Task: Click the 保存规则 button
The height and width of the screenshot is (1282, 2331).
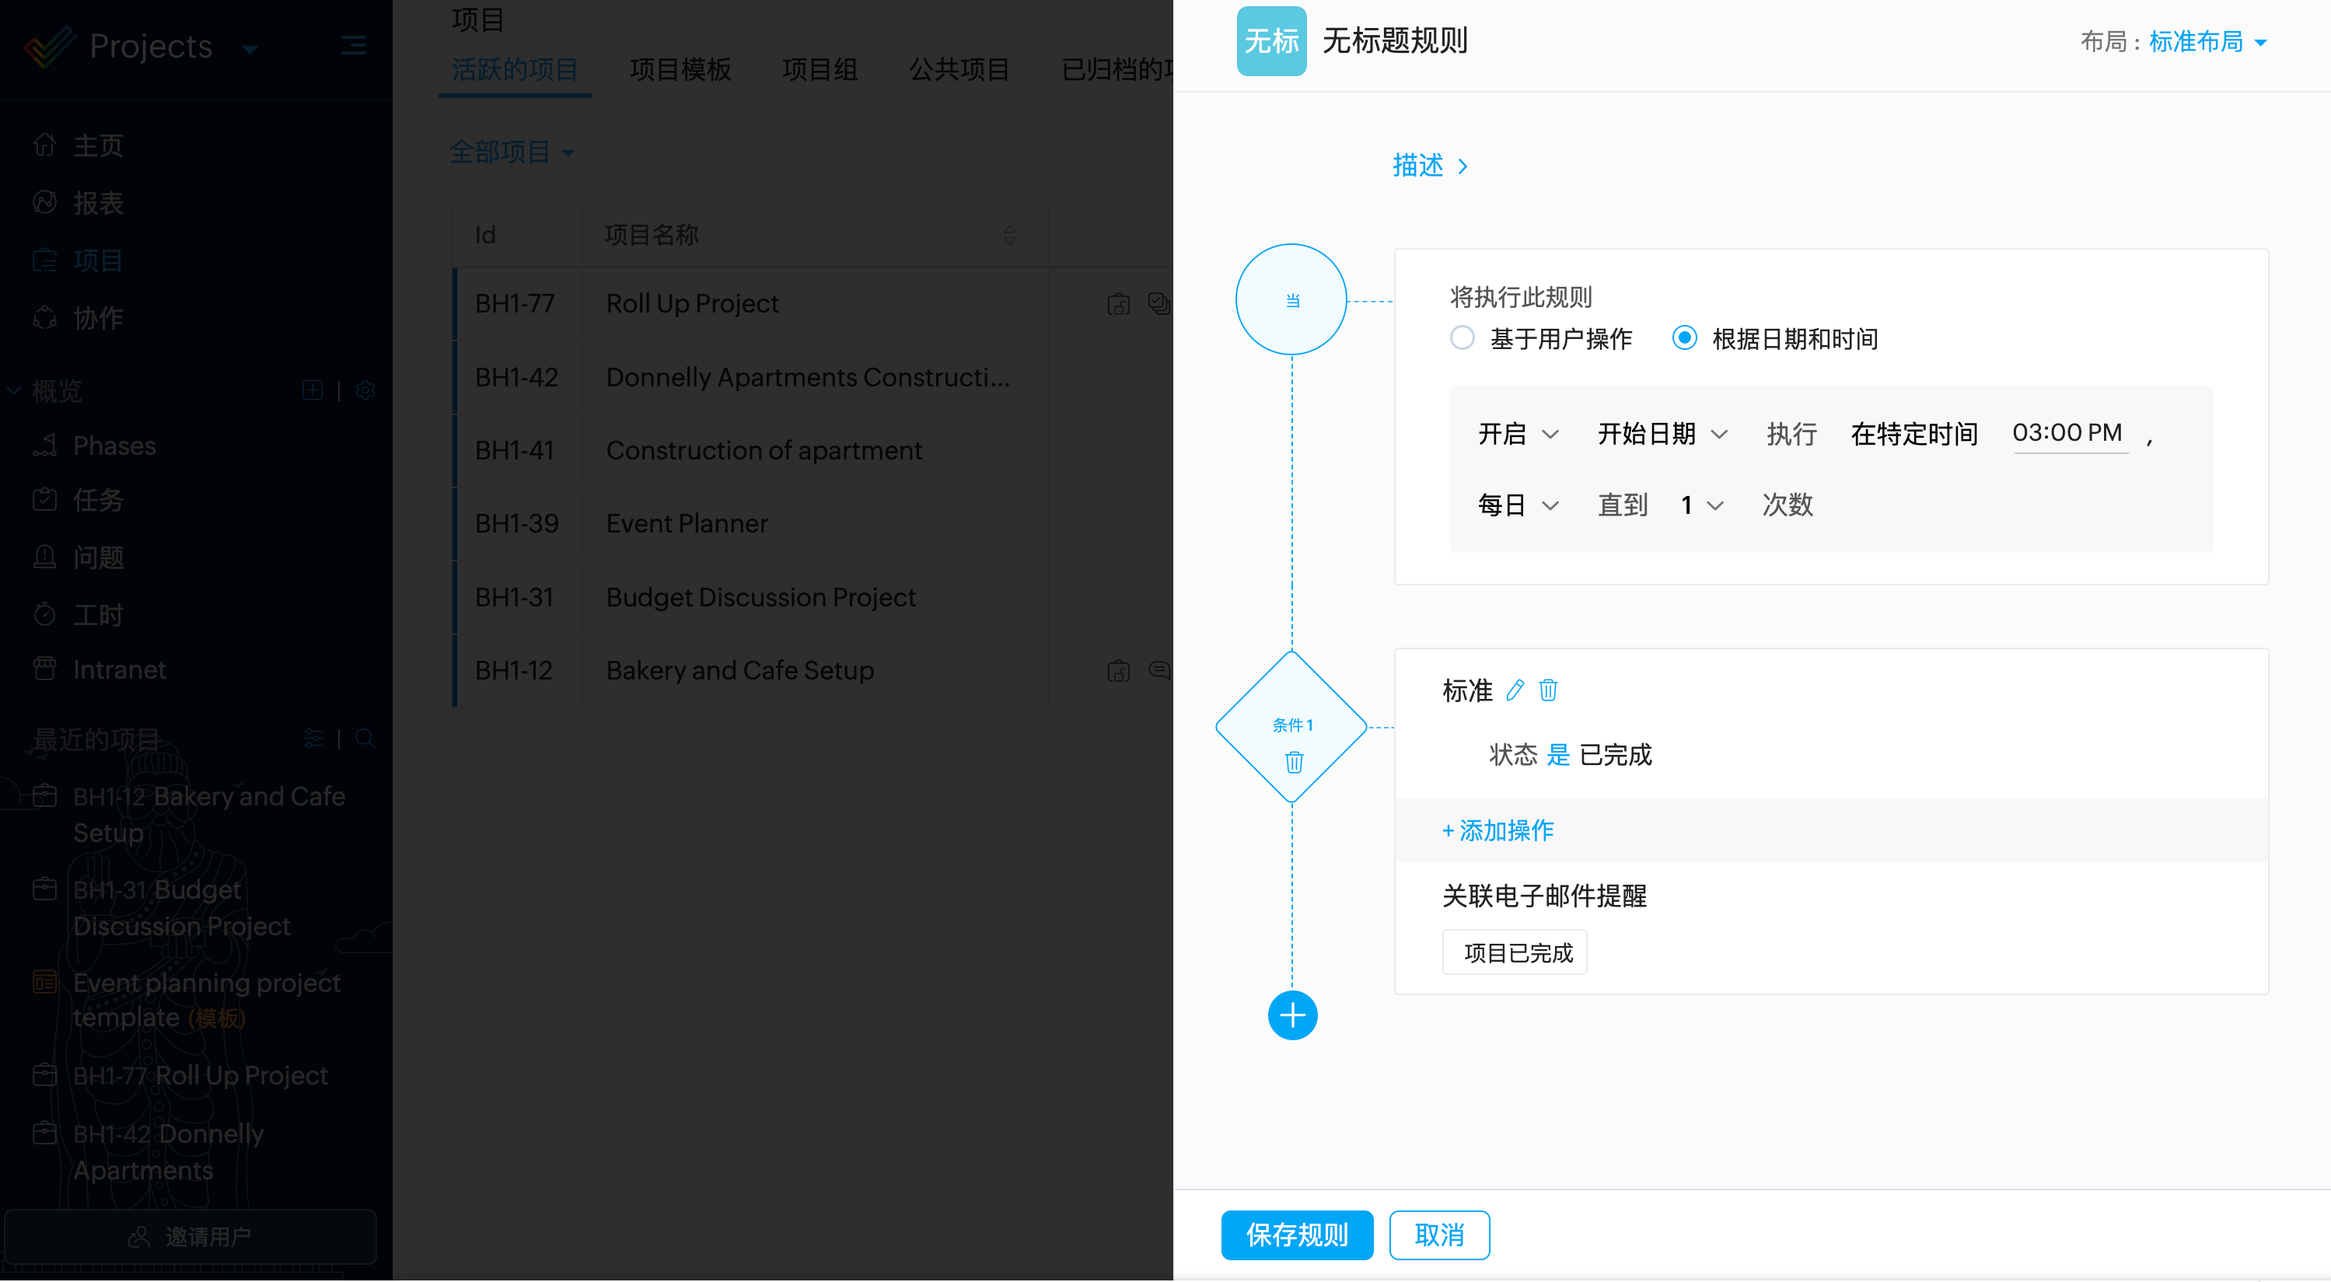Action: click(x=1296, y=1235)
